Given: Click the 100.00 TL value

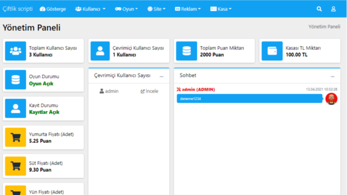Looking at the screenshot, I should coord(296,55).
